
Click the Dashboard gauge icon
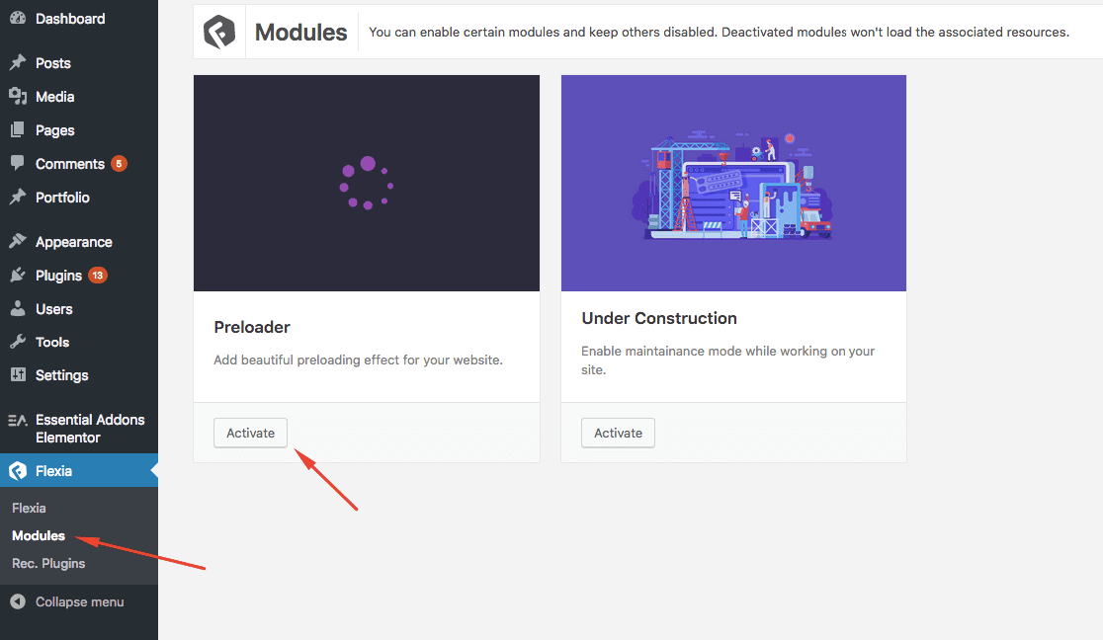[x=18, y=19]
